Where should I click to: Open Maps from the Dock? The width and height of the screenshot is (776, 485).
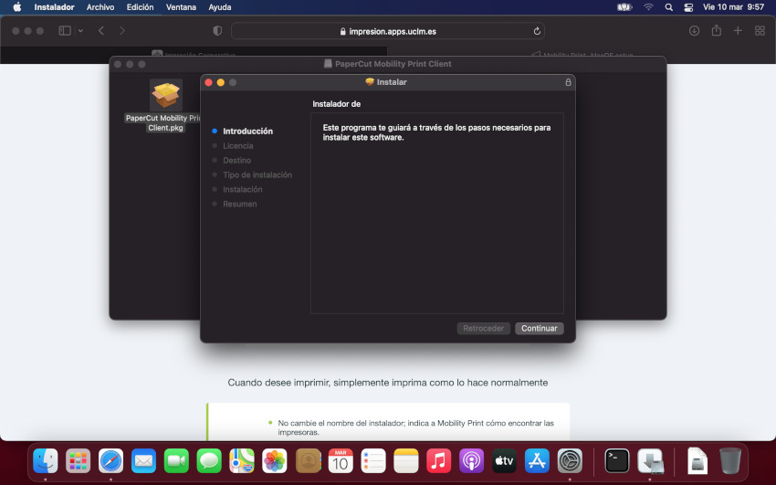click(x=242, y=460)
